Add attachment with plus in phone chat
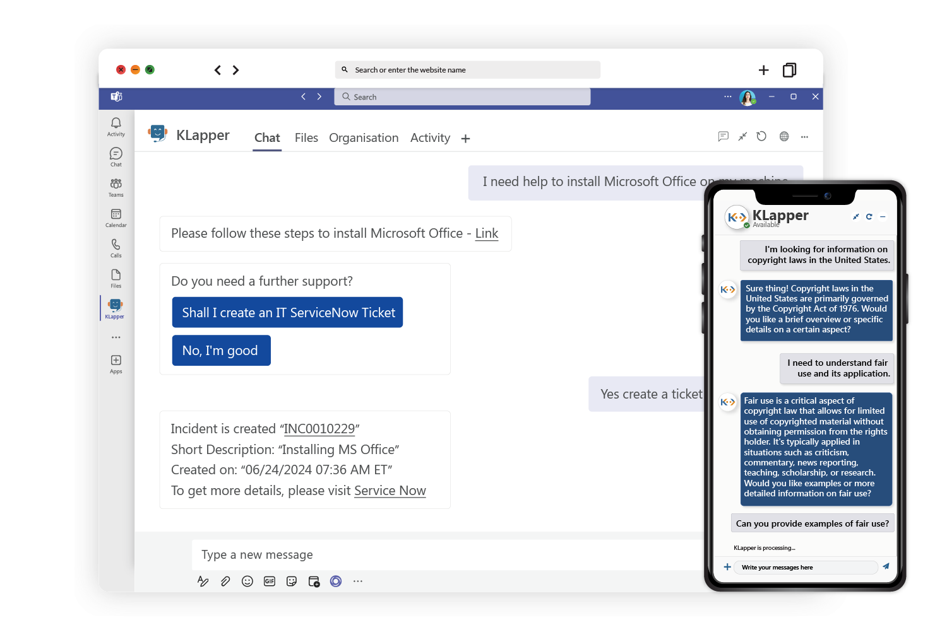947x642 pixels. coord(727,567)
